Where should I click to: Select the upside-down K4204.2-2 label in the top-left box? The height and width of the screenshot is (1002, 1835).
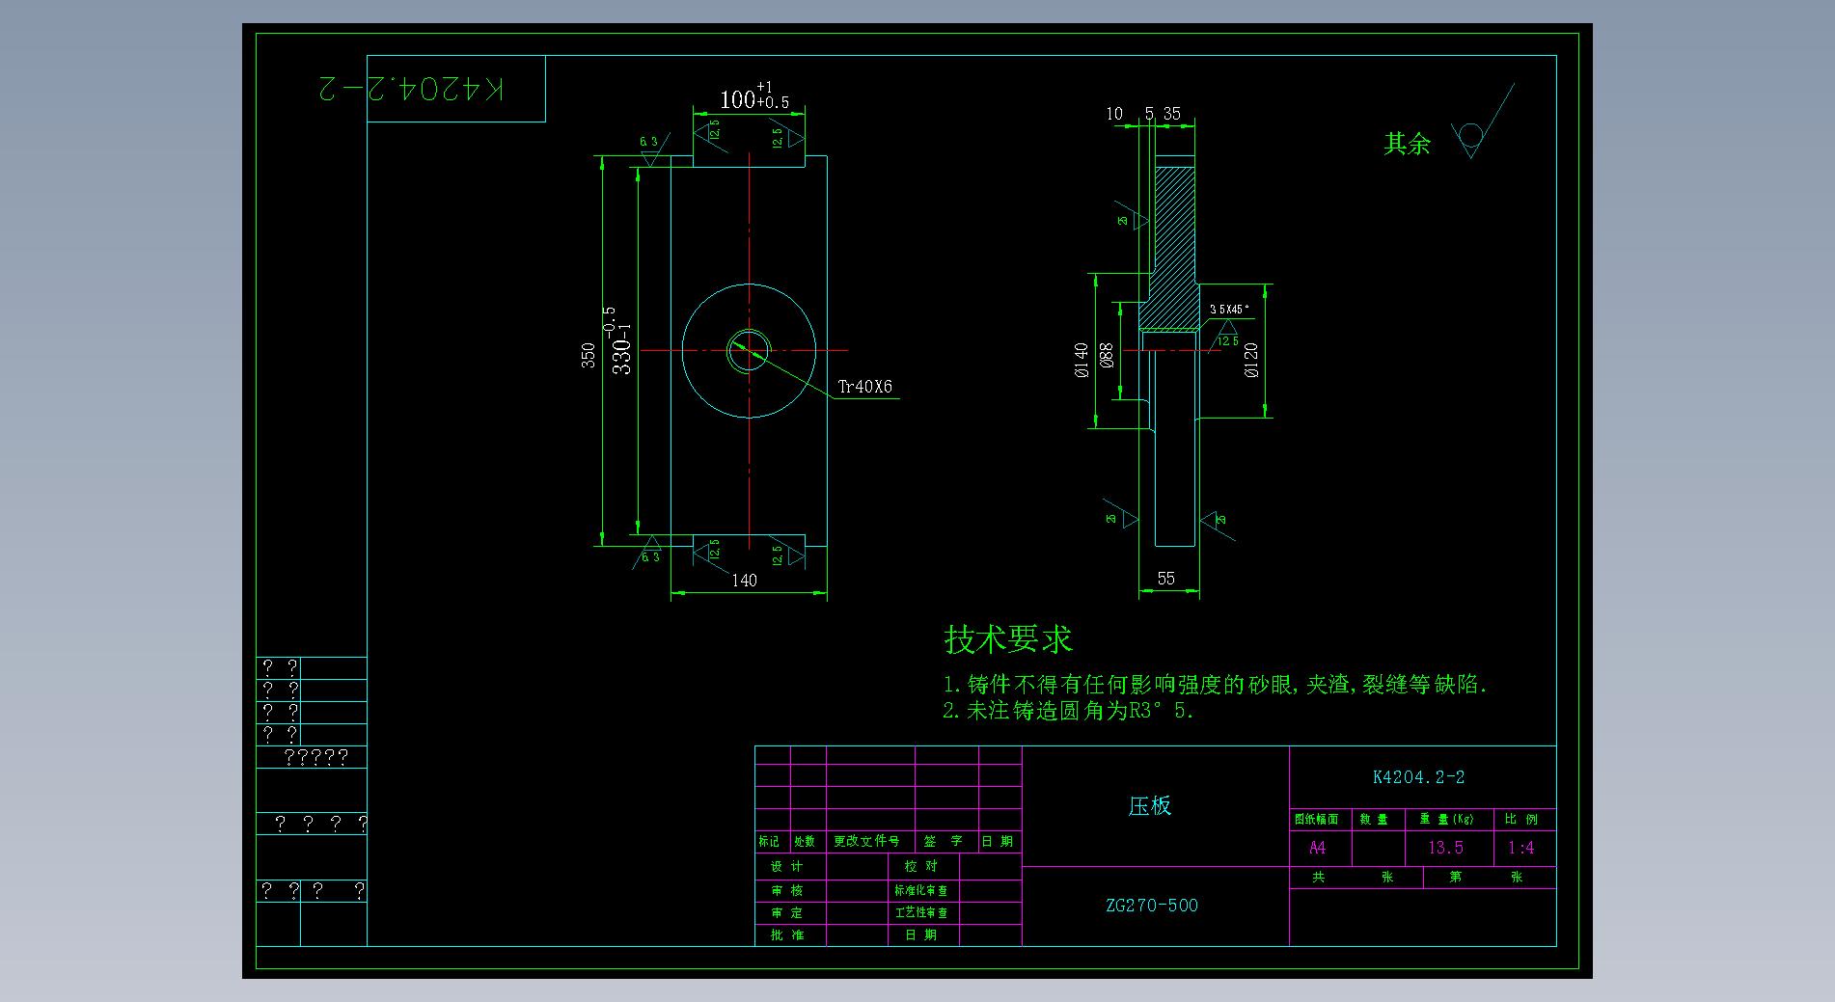(x=411, y=89)
